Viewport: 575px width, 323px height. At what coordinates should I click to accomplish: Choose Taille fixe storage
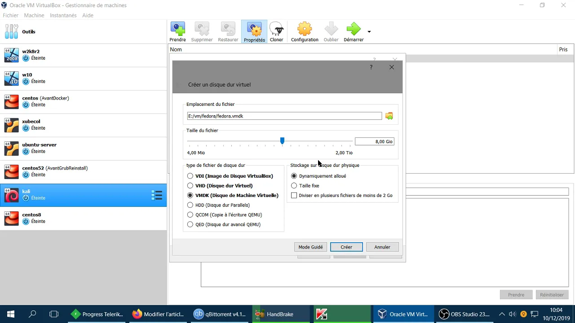tap(305, 186)
